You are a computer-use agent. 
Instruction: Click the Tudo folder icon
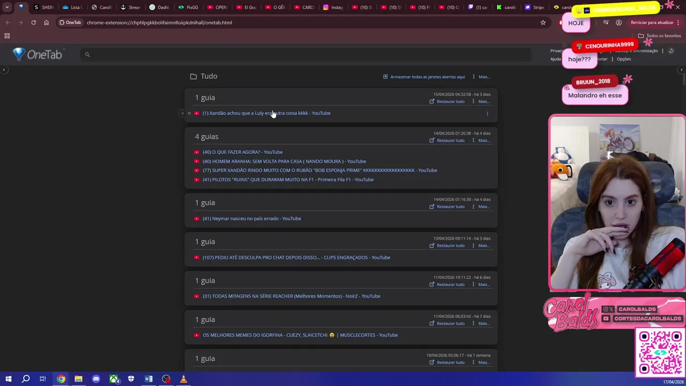193,77
